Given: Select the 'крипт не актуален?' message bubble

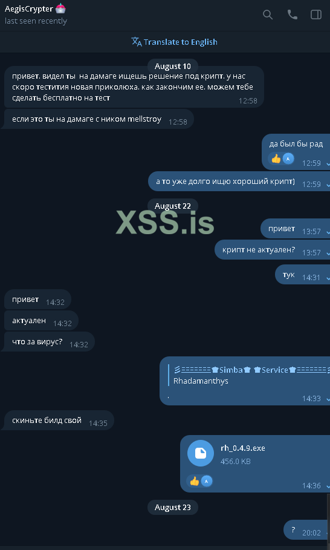Looking at the screenshot, I should point(272,250).
